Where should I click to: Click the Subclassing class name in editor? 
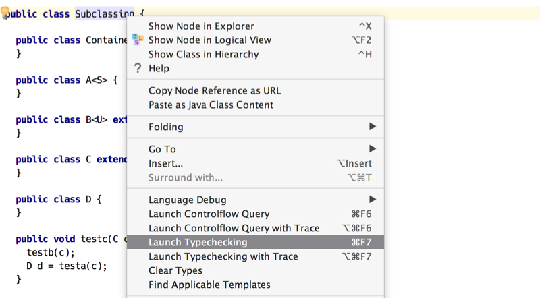coord(105,13)
